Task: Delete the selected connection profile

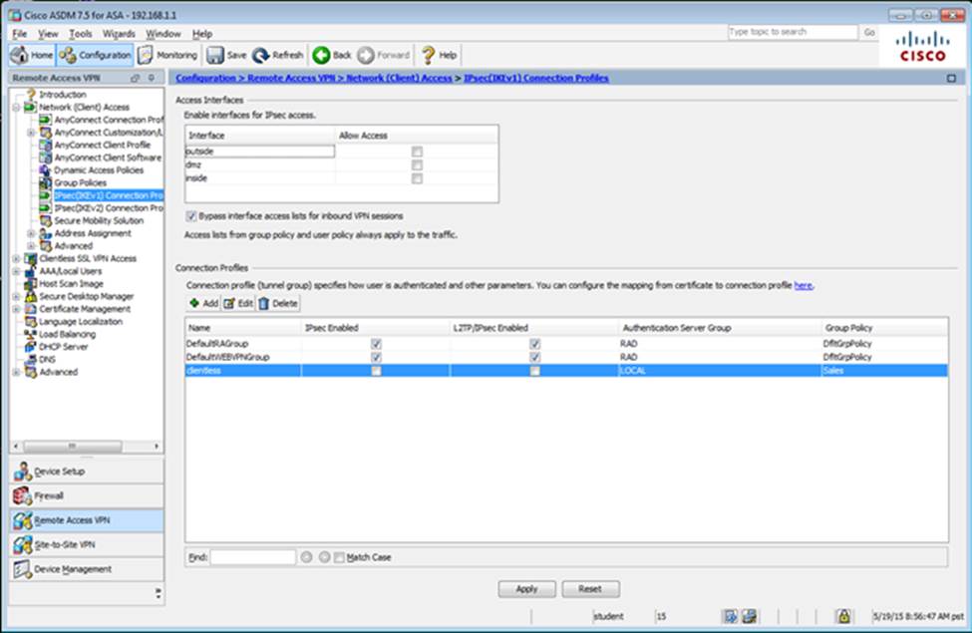Action: pos(278,303)
